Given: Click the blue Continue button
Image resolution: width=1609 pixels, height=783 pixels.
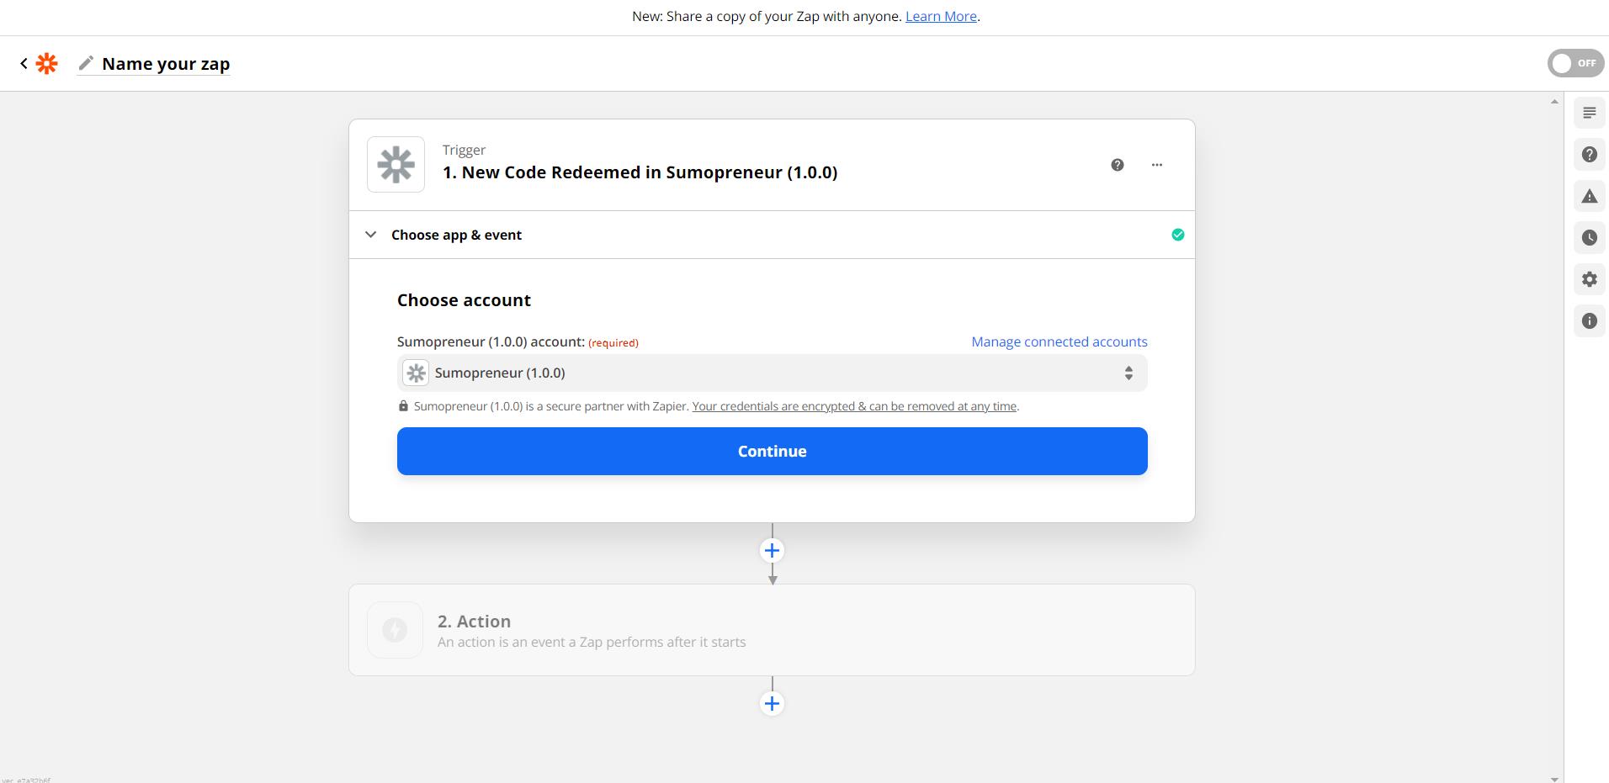Looking at the screenshot, I should click(772, 451).
